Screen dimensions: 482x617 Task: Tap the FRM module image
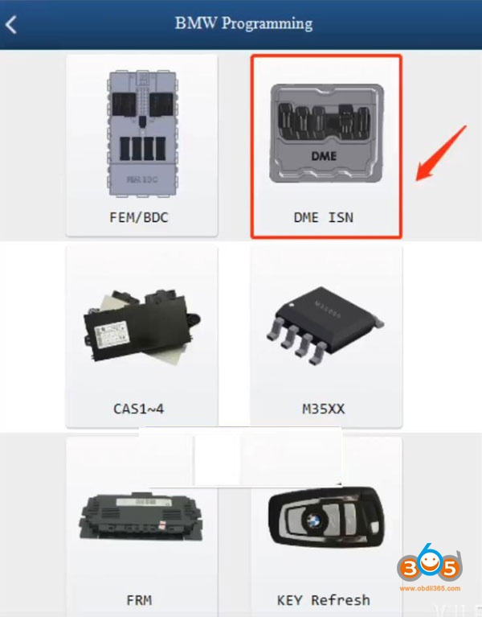(141, 517)
